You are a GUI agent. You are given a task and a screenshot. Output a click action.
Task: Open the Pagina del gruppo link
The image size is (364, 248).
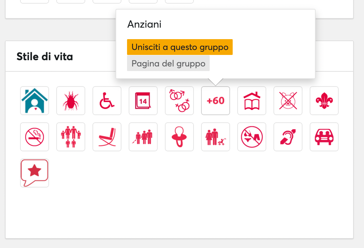coord(168,63)
